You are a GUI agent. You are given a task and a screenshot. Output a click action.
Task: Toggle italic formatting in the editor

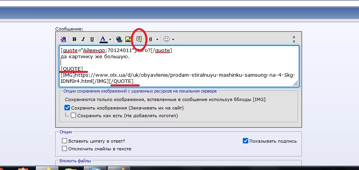[x=83, y=39]
